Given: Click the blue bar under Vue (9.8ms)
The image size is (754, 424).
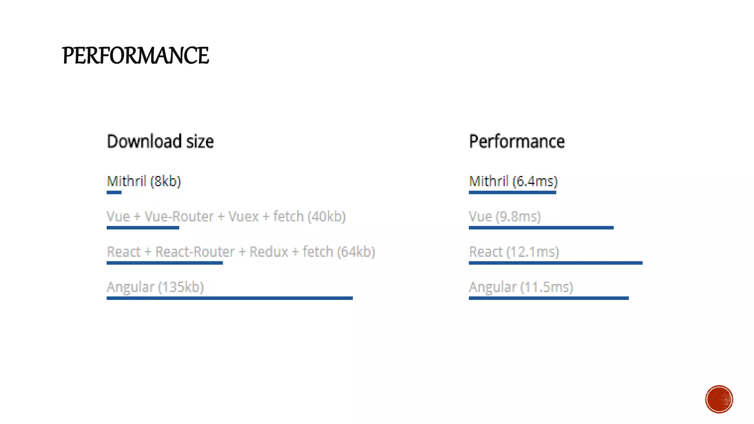Looking at the screenshot, I should 541,227.
